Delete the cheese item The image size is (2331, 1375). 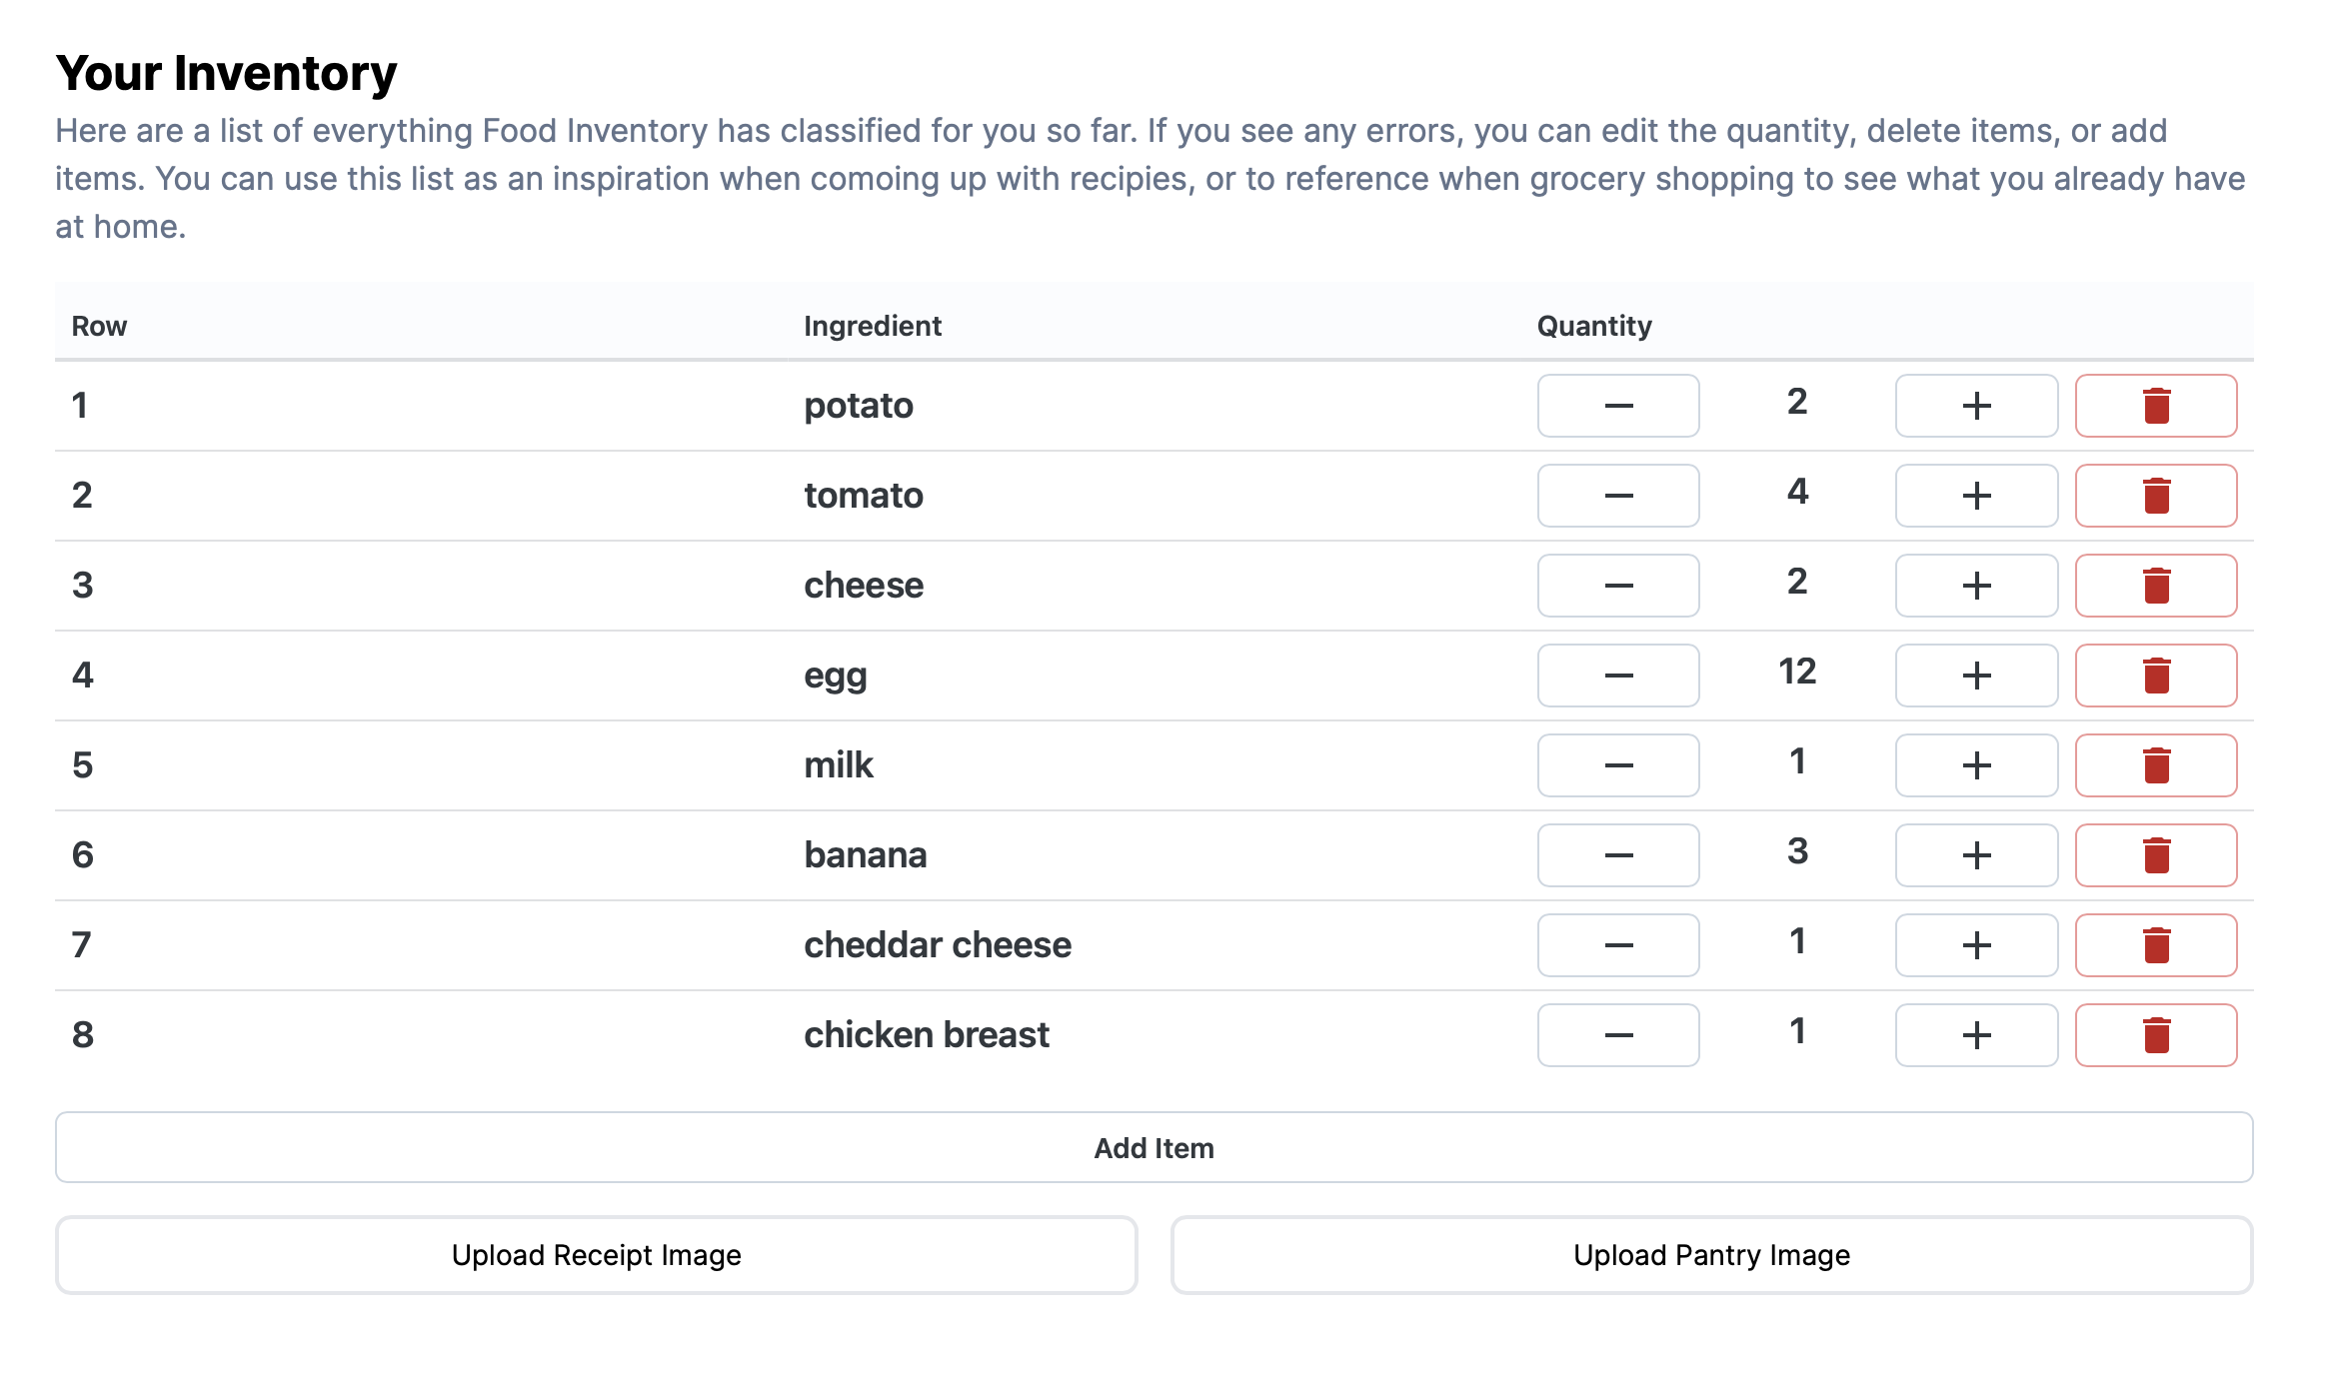click(x=2156, y=586)
